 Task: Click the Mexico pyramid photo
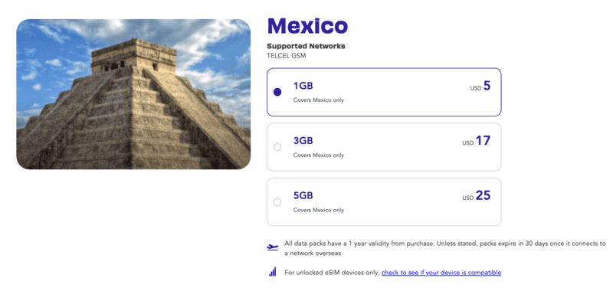tap(133, 94)
